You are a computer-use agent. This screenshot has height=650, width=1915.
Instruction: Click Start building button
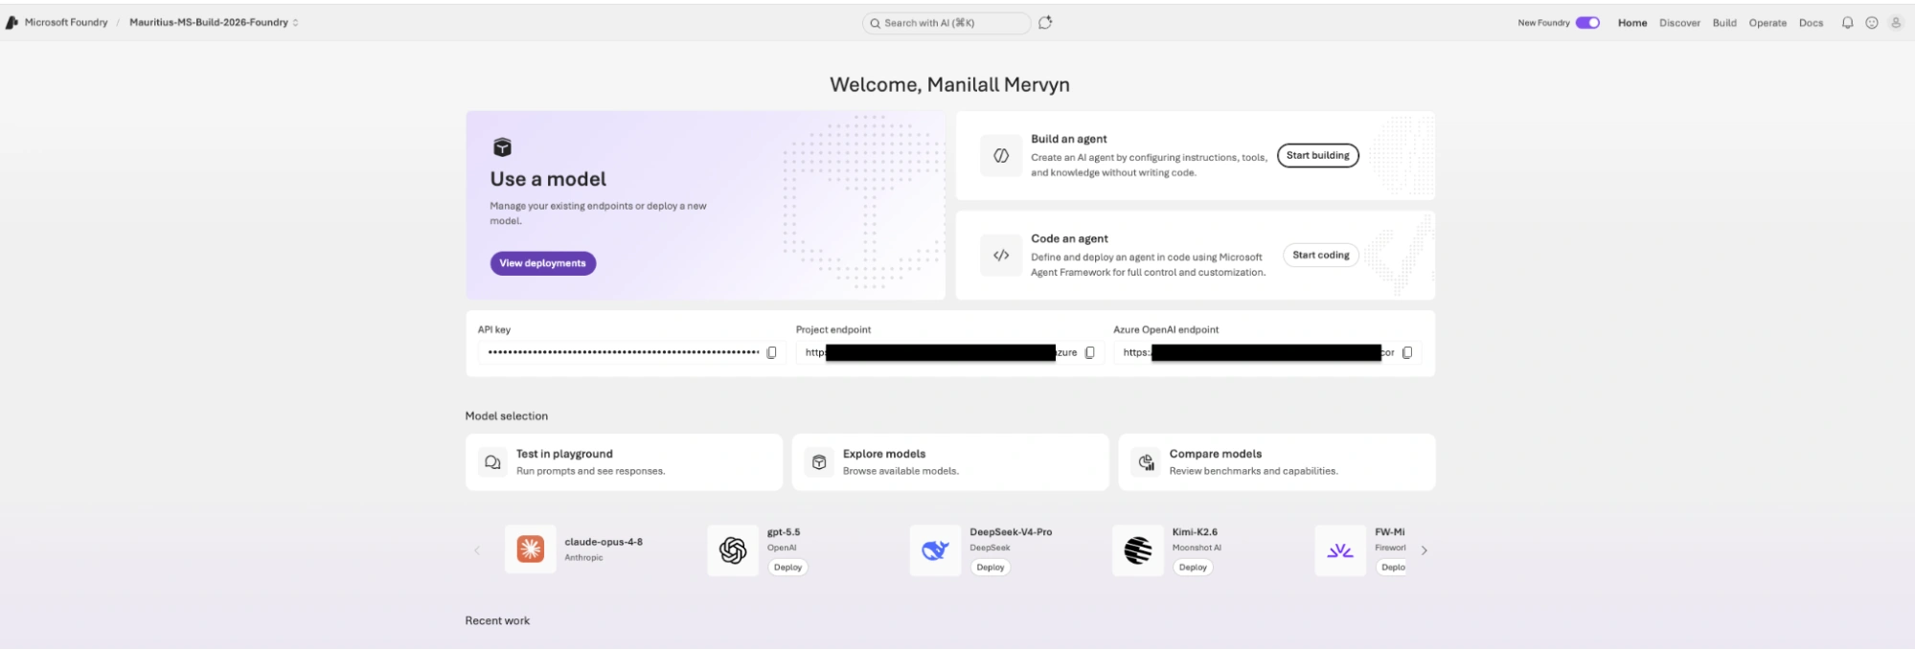(1317, 156)
